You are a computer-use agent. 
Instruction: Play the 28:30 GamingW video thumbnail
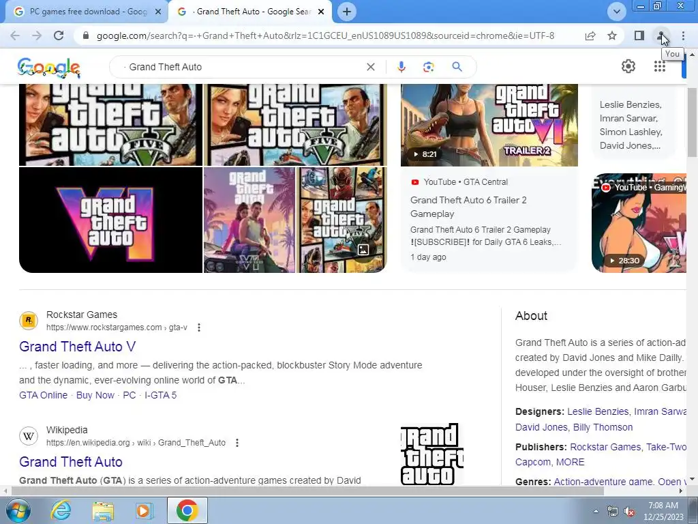click(x=639, y=223)
